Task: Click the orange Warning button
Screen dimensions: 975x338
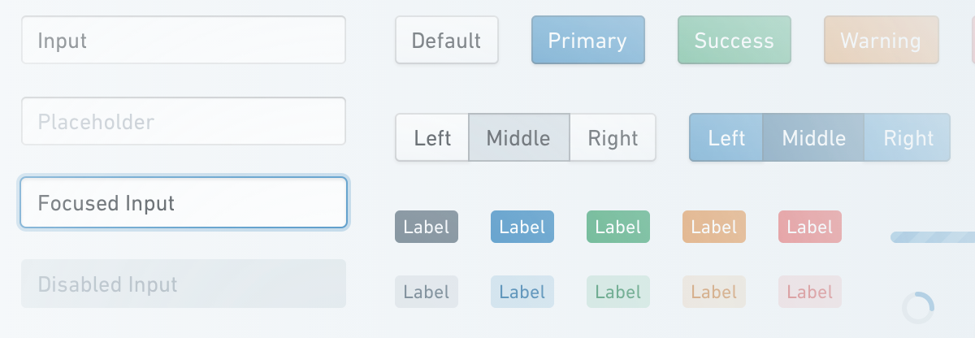Action: click(881, 40)
